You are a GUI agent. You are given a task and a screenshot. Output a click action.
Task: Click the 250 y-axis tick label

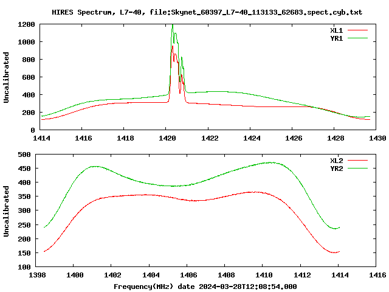(24, 225)
